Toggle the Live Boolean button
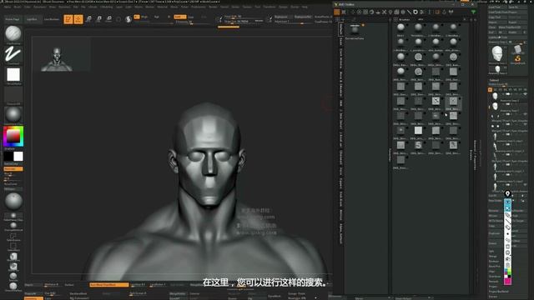The image size is (534, 300). (x=52, y=19)
